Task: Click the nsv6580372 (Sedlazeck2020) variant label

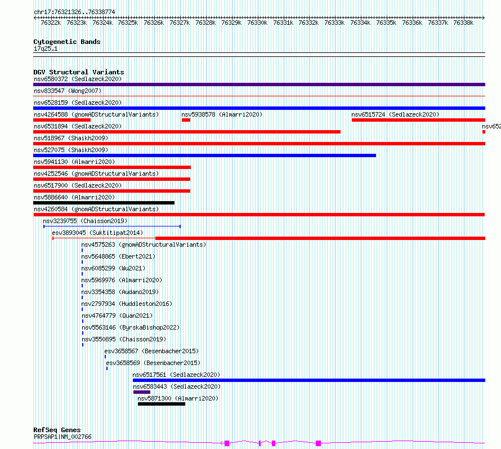Action: coord(78,79)
